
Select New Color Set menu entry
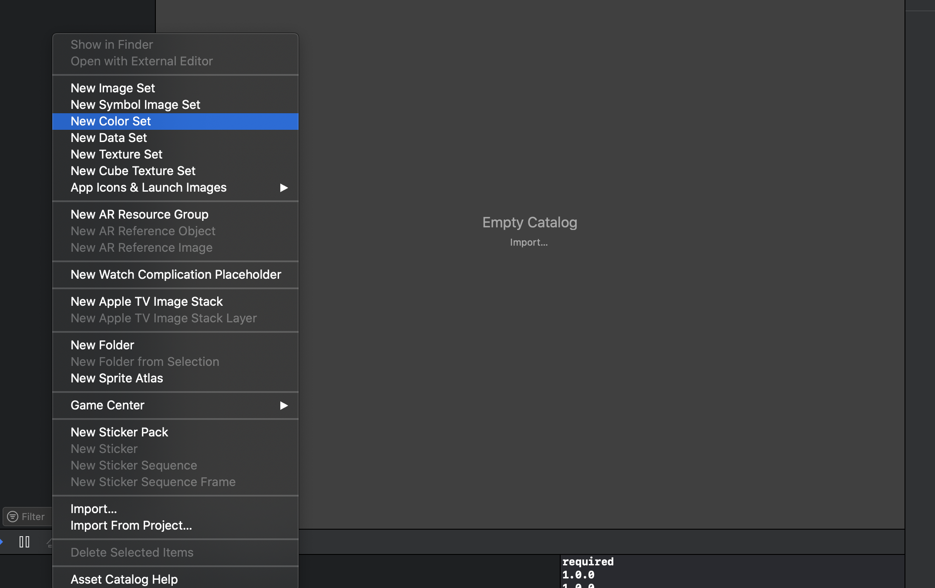pyautogui.click(x=111, y=121)
